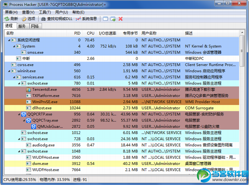
Task: Select the 'WMI Provider Host' description cell
Action: [203, 102]
